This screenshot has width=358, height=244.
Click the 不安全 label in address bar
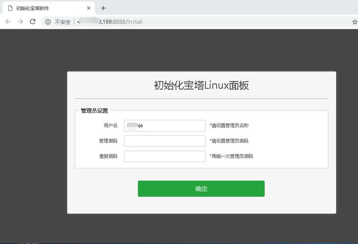[x=62, y=22]
